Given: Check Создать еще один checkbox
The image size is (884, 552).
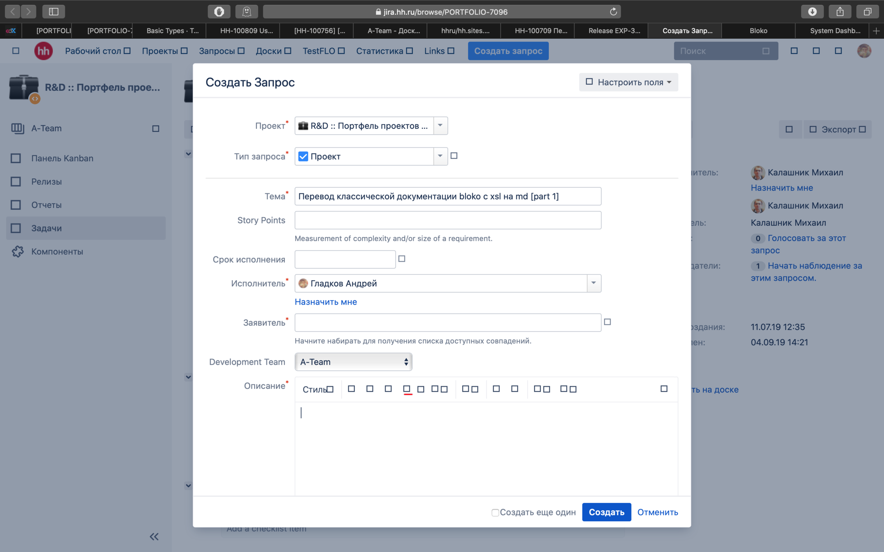Looking at the screenshot, I should click(495, 512).
